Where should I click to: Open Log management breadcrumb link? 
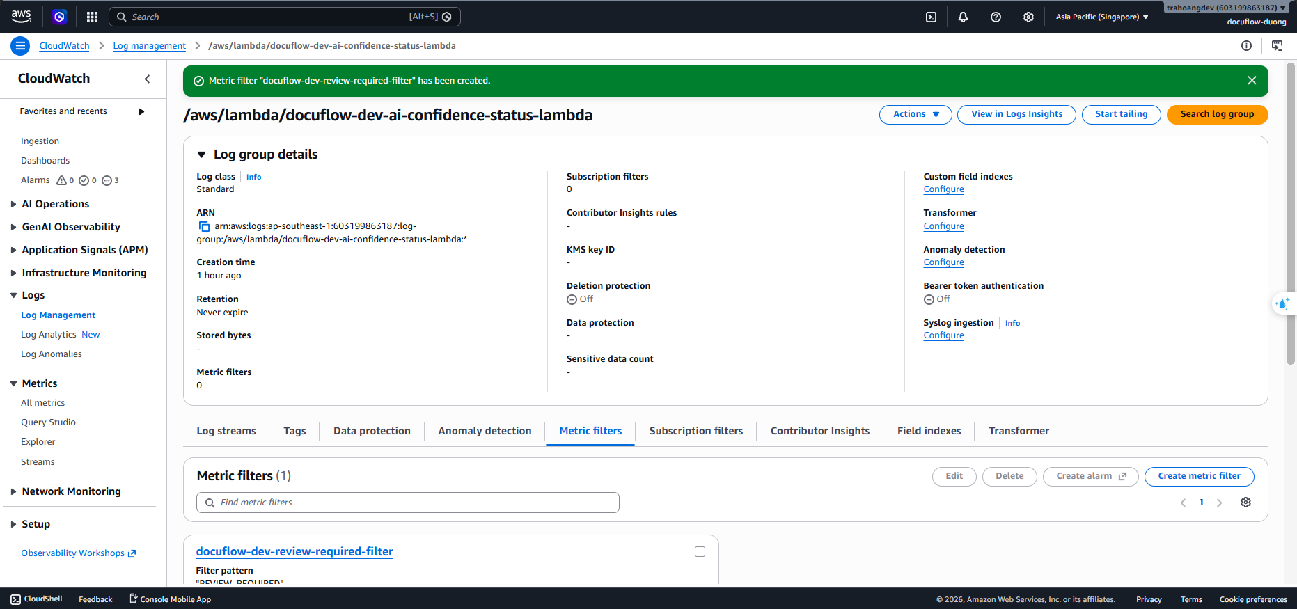coord(149,46)
